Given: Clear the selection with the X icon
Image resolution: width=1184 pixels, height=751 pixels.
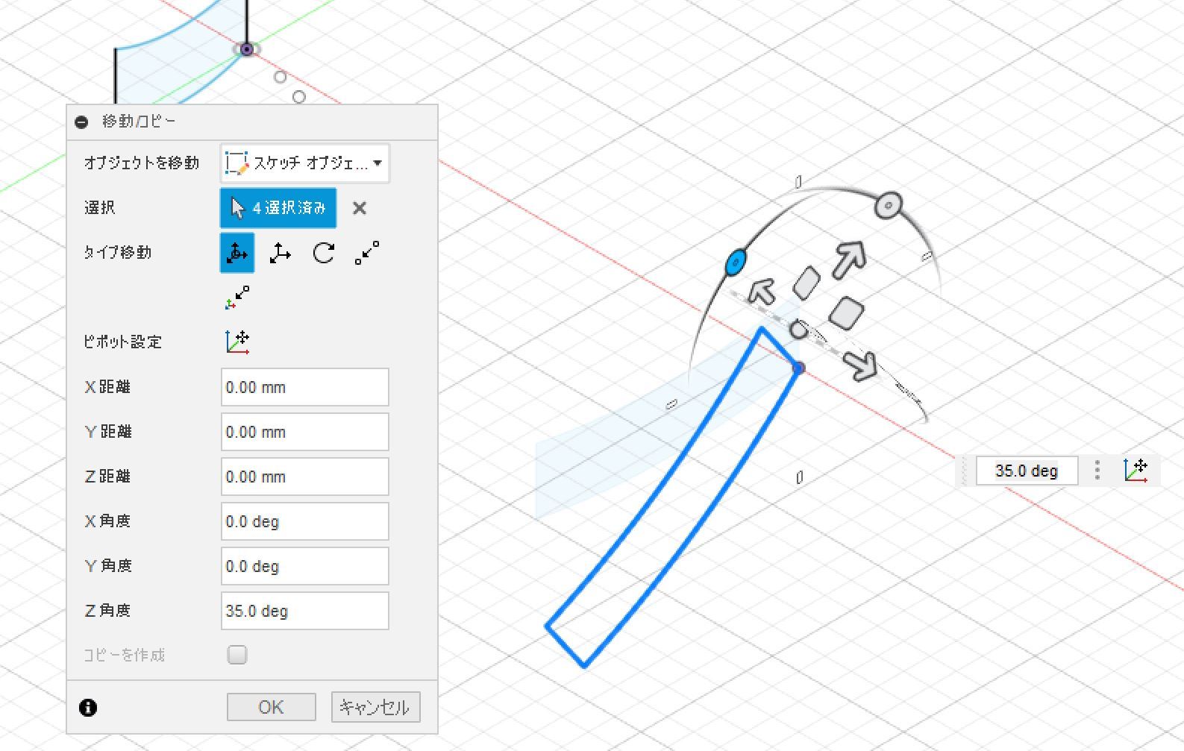Looking at the screenshot, I should (x=360, y=208).
